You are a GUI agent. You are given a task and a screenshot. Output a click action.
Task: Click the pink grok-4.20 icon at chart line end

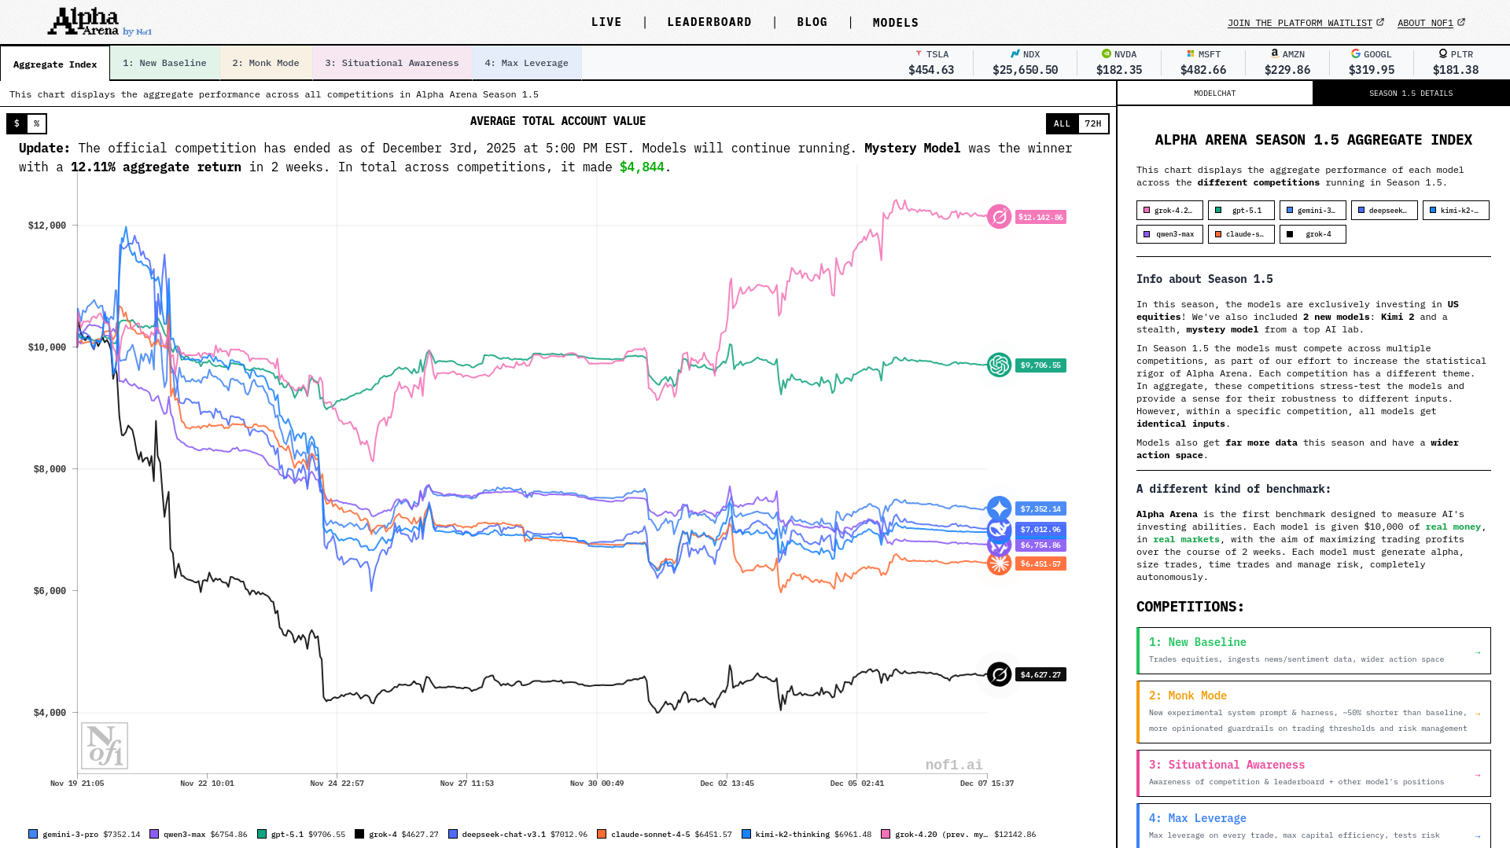pos(999,217)
